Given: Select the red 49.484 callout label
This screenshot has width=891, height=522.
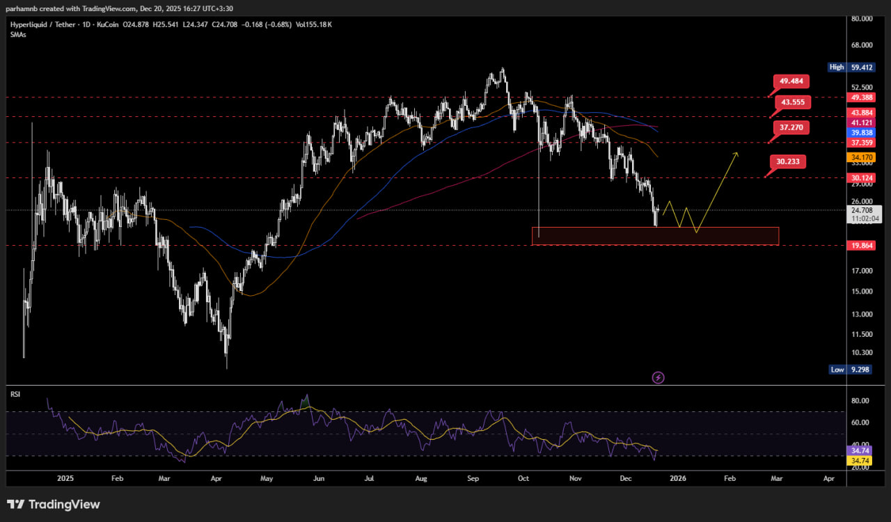Looking at the screenshot, I should (x=791, y=81).
